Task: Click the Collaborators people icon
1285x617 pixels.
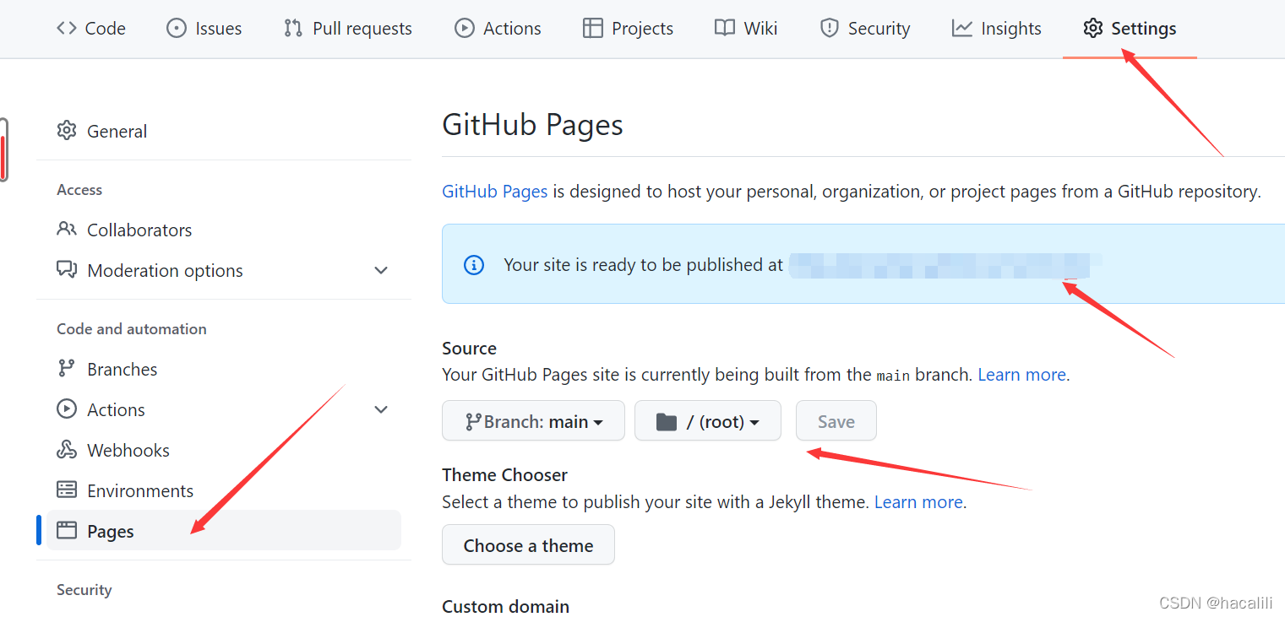Action: coord(66,229)
